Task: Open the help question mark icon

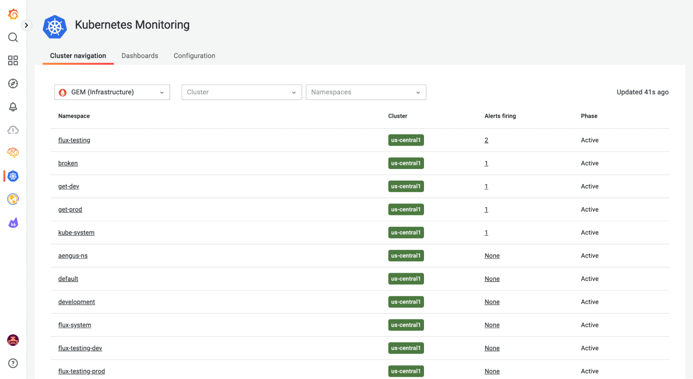Action: [13, 363]
